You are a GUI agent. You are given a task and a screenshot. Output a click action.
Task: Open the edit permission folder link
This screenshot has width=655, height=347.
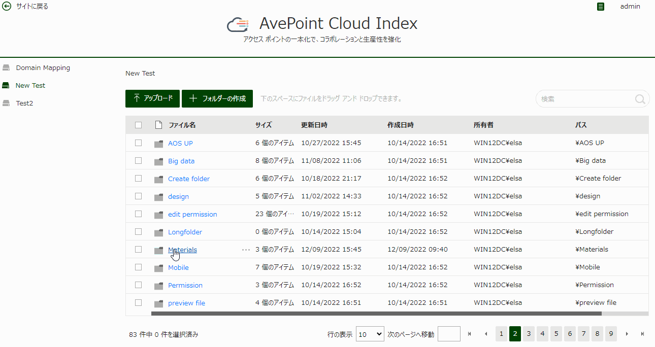(192, 214)
